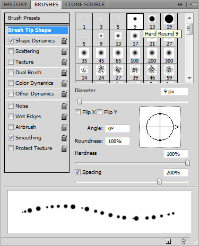Viewport: 199px width, 246px height.
Task: Disable Shape Dynamics checkbox
Action: [11, 41]
